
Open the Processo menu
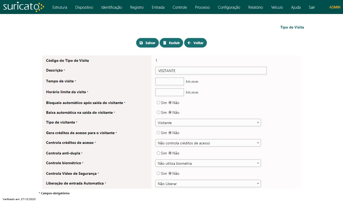point(202,7)
